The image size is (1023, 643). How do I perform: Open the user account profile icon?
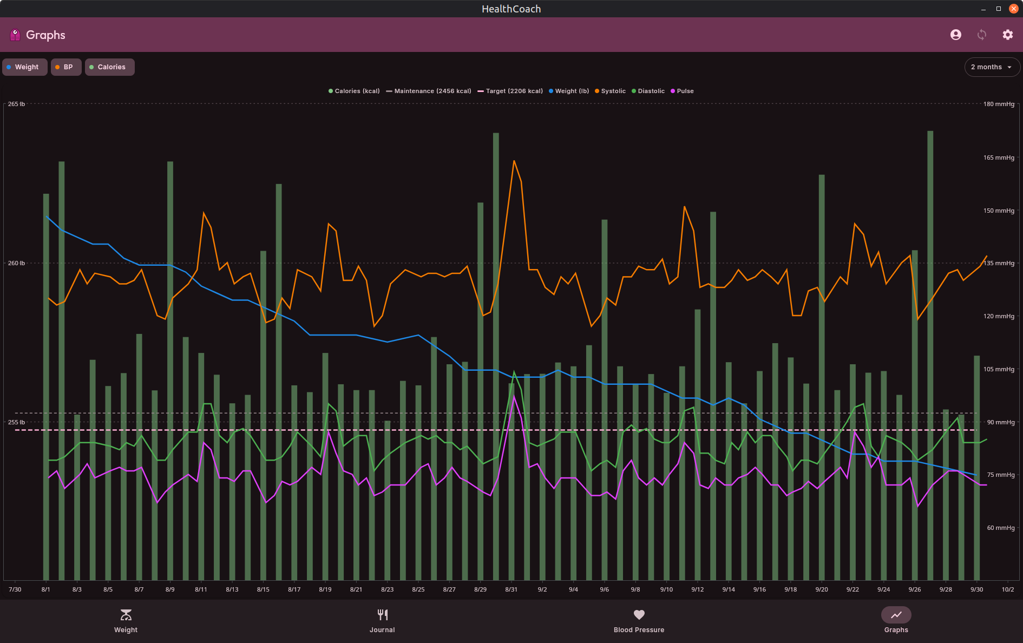coord(956,35)
